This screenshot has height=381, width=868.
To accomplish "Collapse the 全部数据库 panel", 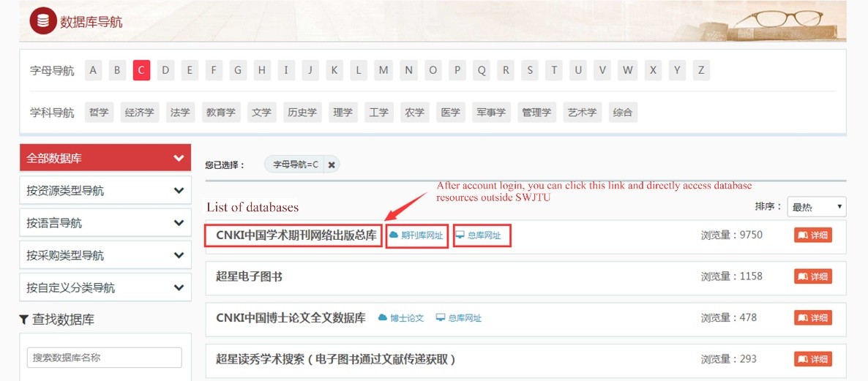I will 105,158.
